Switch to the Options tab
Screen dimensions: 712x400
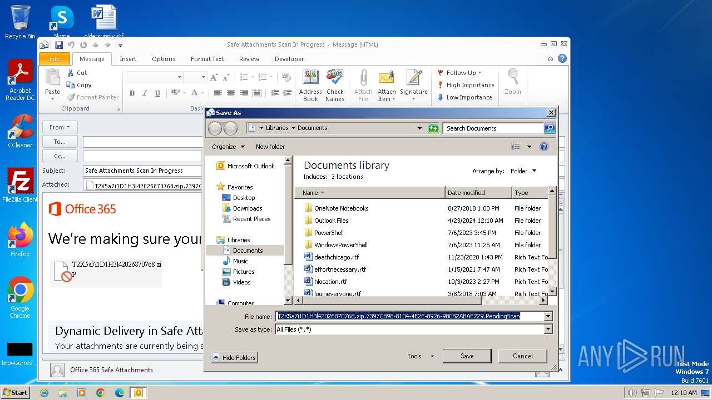pos(164,59)
